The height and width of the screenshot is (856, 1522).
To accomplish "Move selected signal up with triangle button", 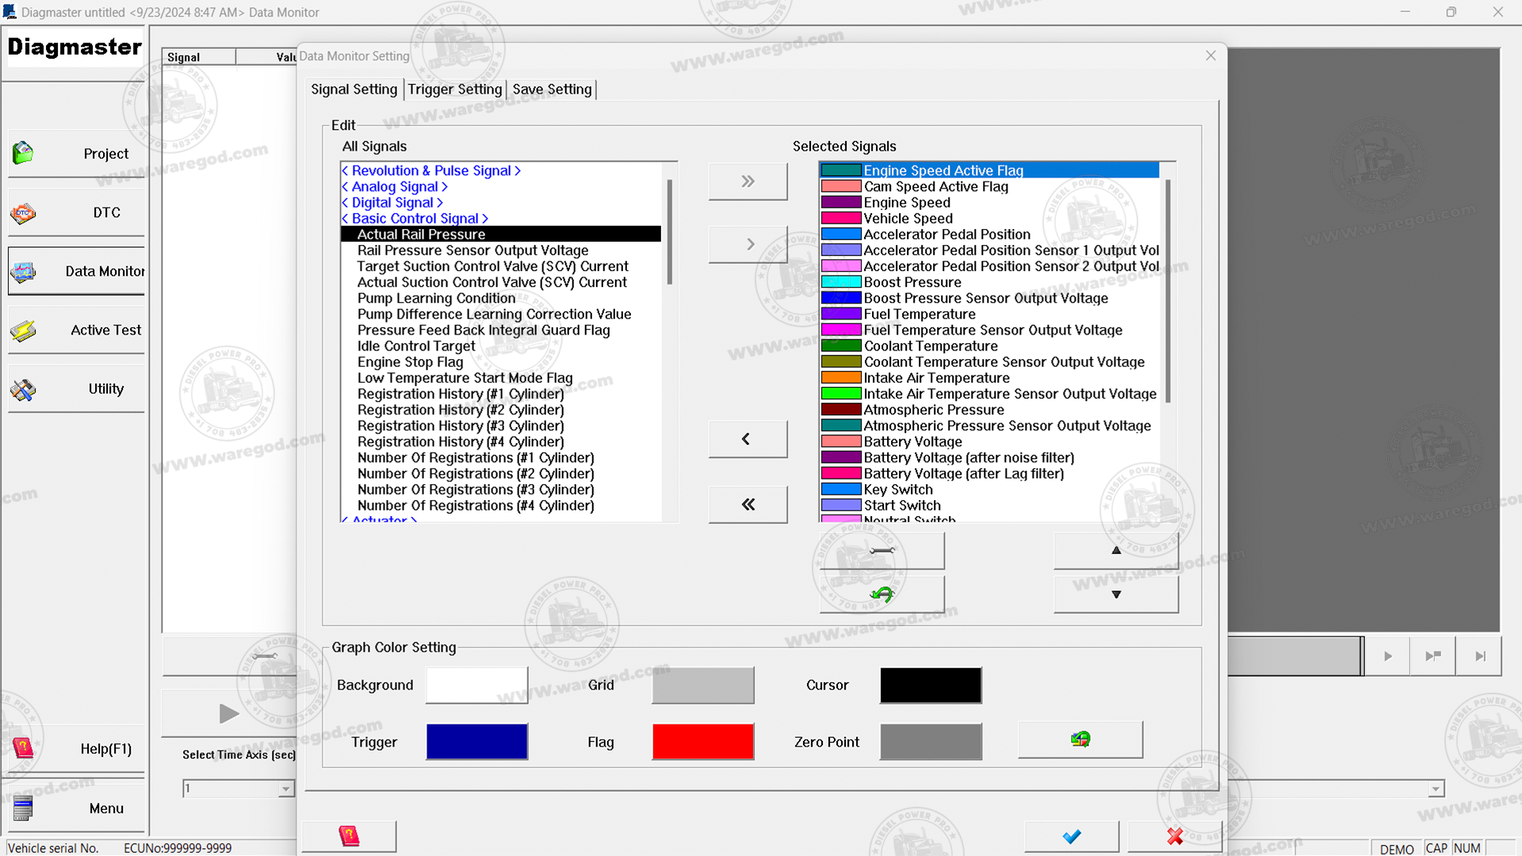I will 1115,550.
